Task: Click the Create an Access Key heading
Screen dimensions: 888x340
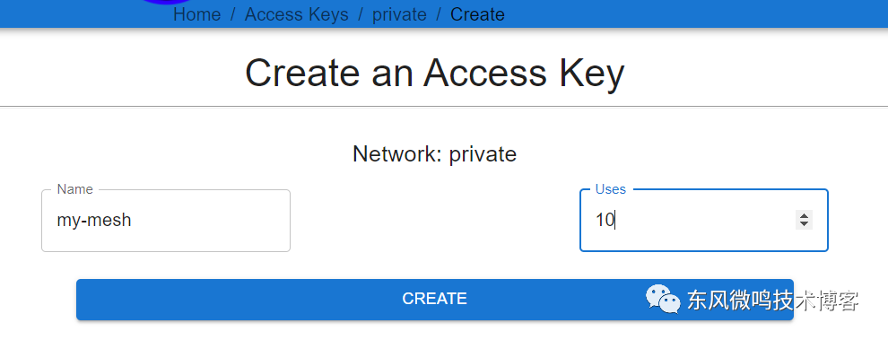Action: point(434,73)
